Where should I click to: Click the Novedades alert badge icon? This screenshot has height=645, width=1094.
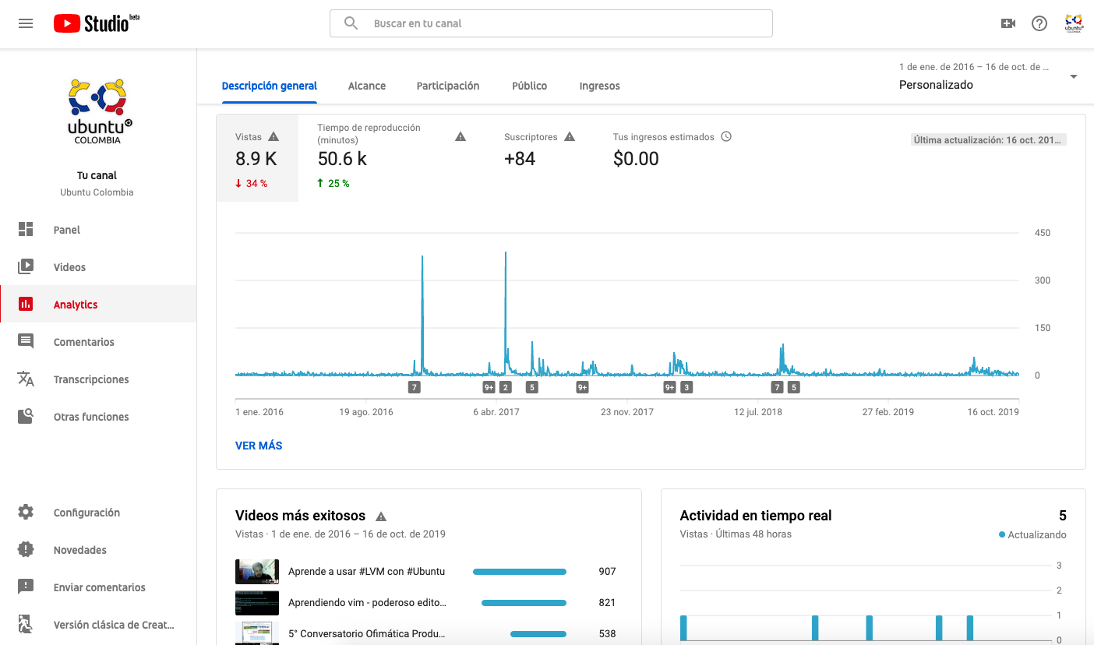tap(26, 549)
